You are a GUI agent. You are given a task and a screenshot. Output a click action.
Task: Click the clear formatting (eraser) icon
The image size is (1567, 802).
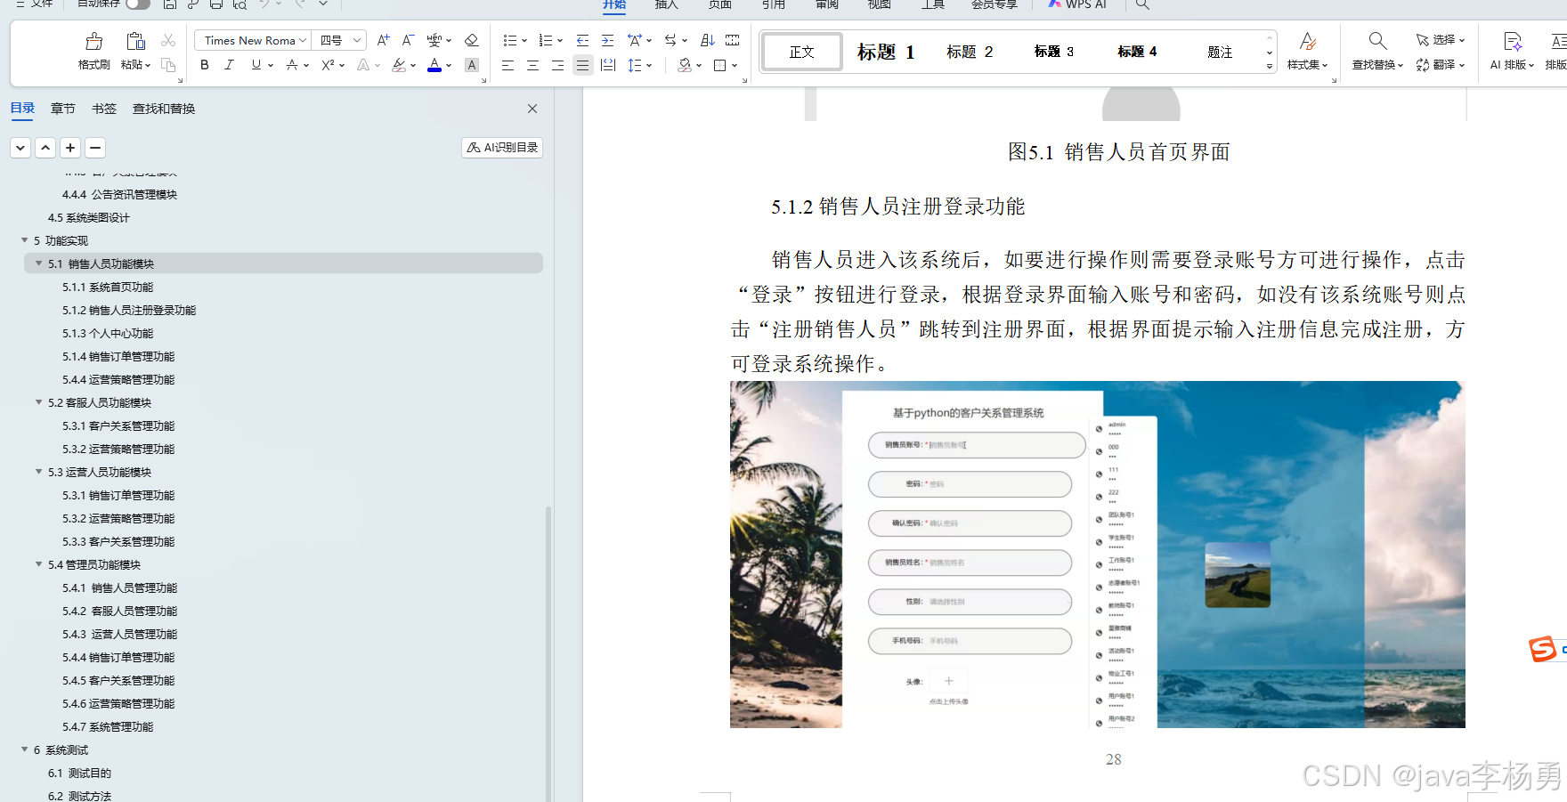(472, 39)
